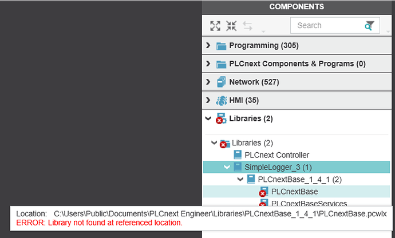Select the PLCnextBase library entry
This screenshot has height=238, width=395.
(x=294, y=192)
